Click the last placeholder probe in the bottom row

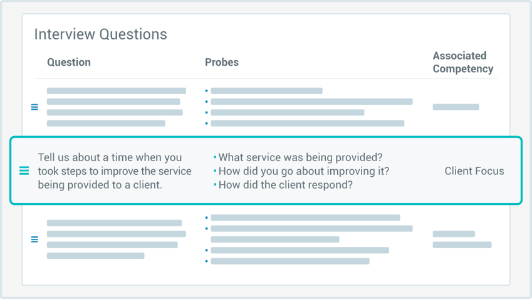pos(289,261)
